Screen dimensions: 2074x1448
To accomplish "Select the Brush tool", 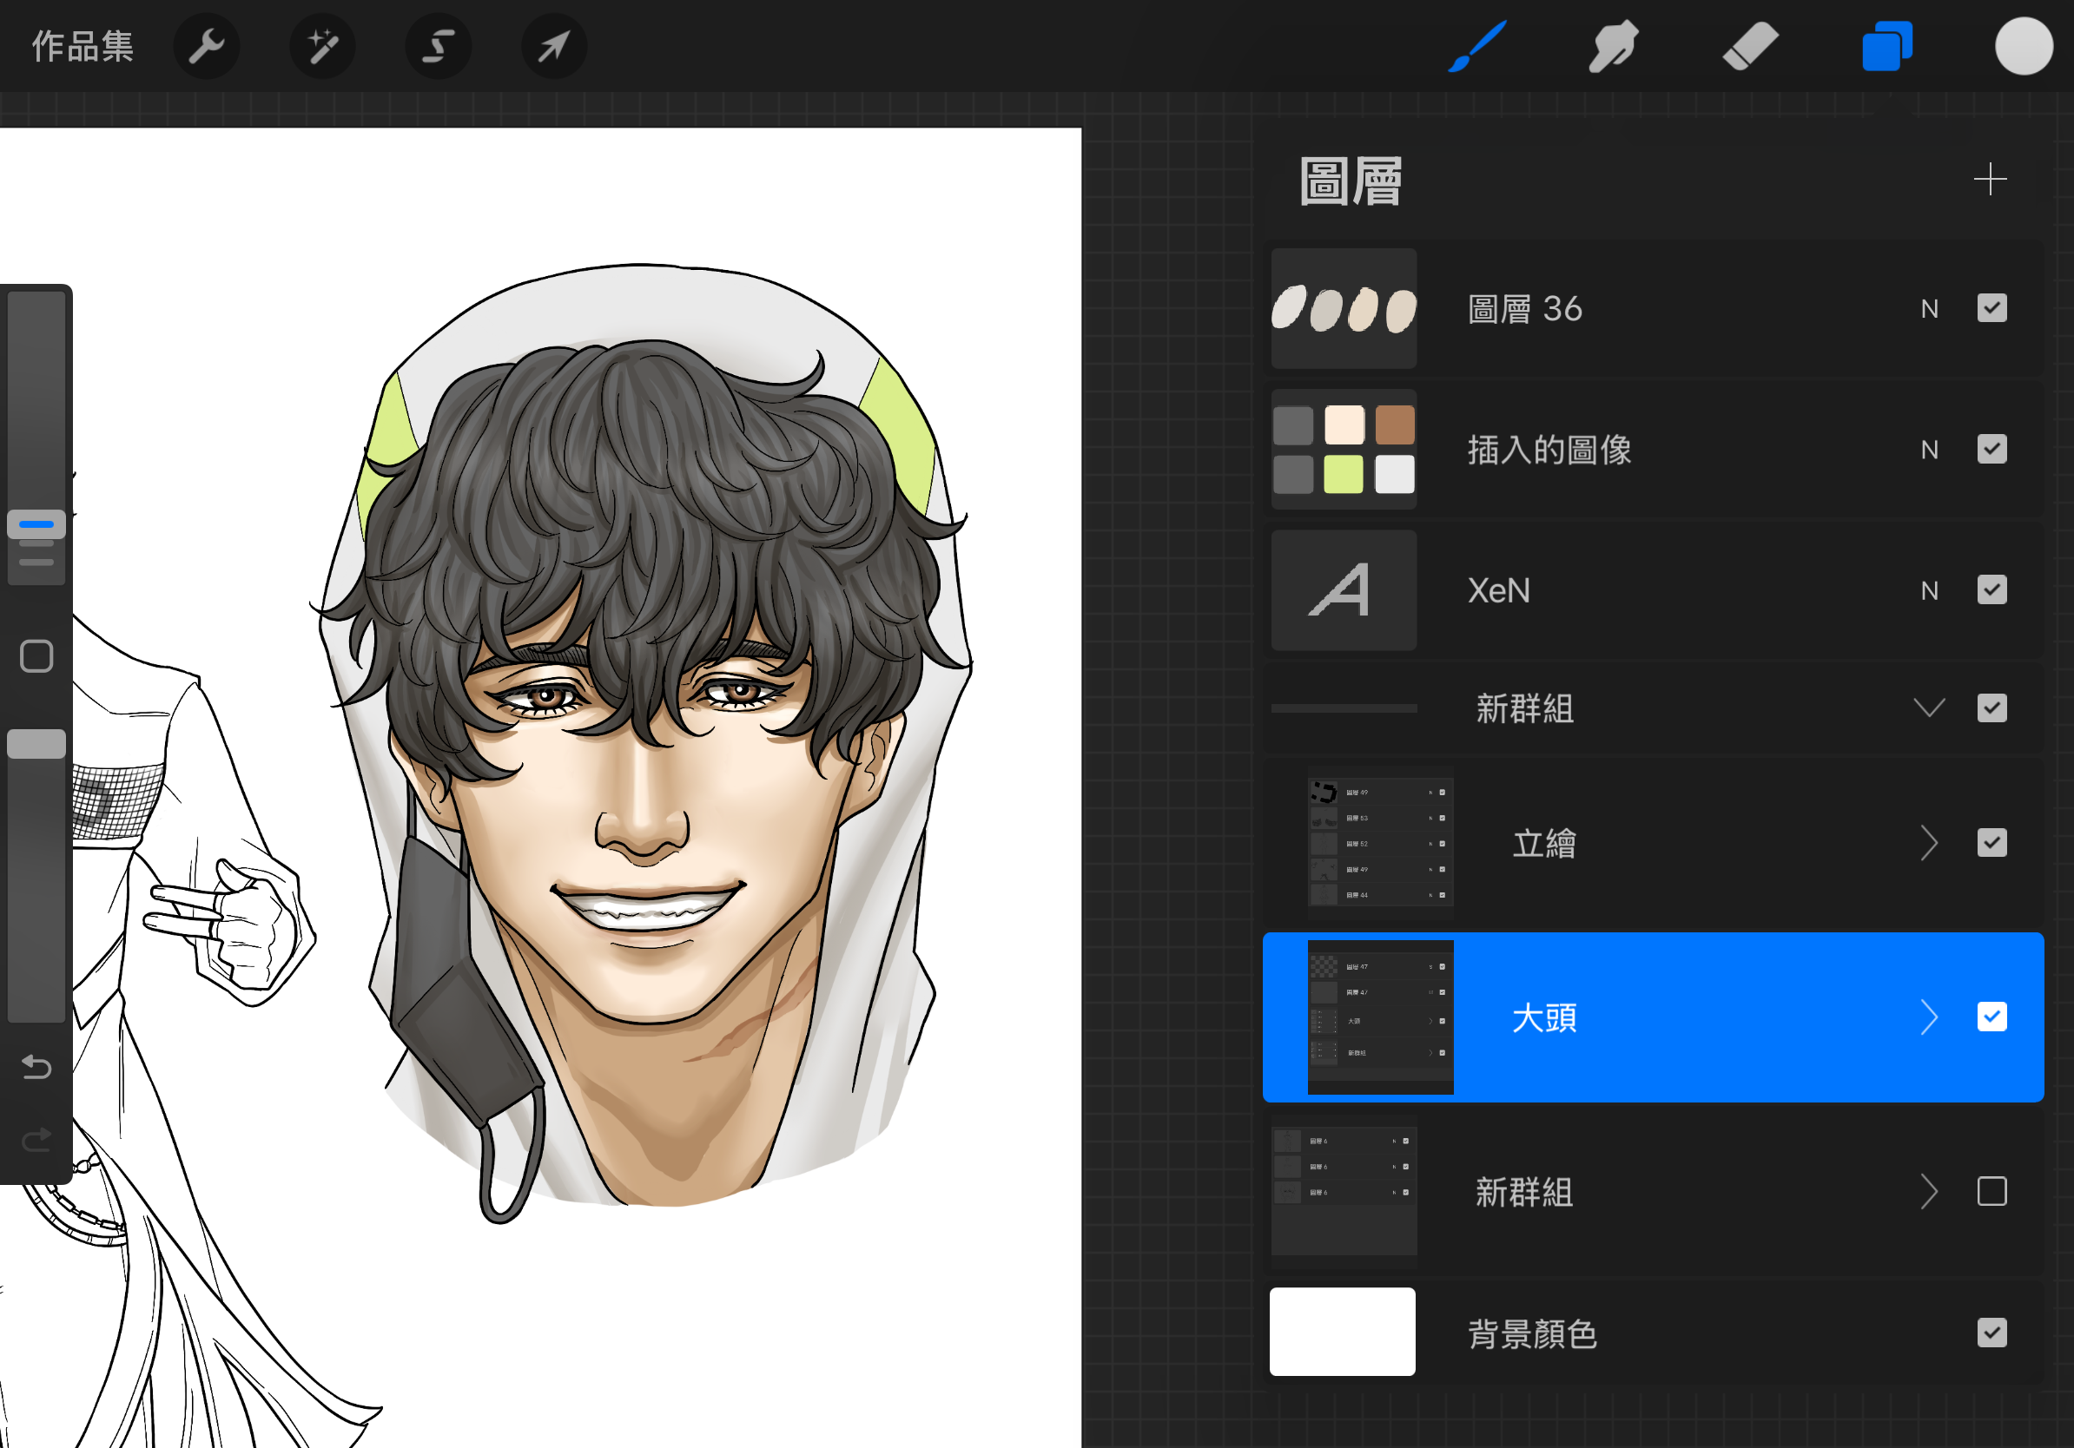I will [x=1478, y=46].
